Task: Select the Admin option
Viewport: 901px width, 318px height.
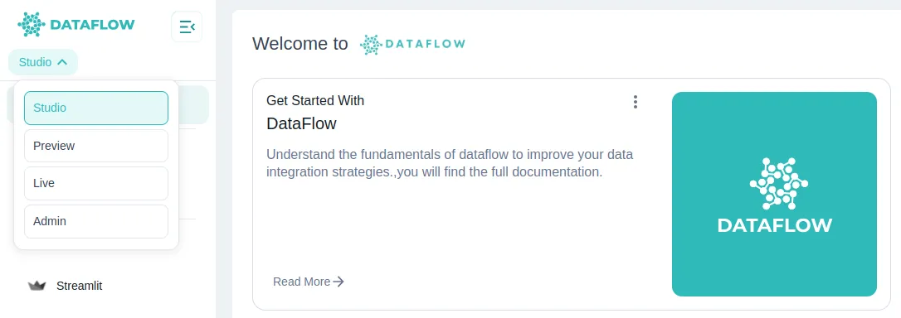Action: point(96,221)
